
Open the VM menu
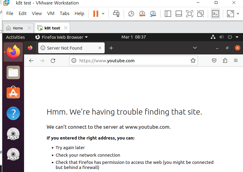(51, 14)
